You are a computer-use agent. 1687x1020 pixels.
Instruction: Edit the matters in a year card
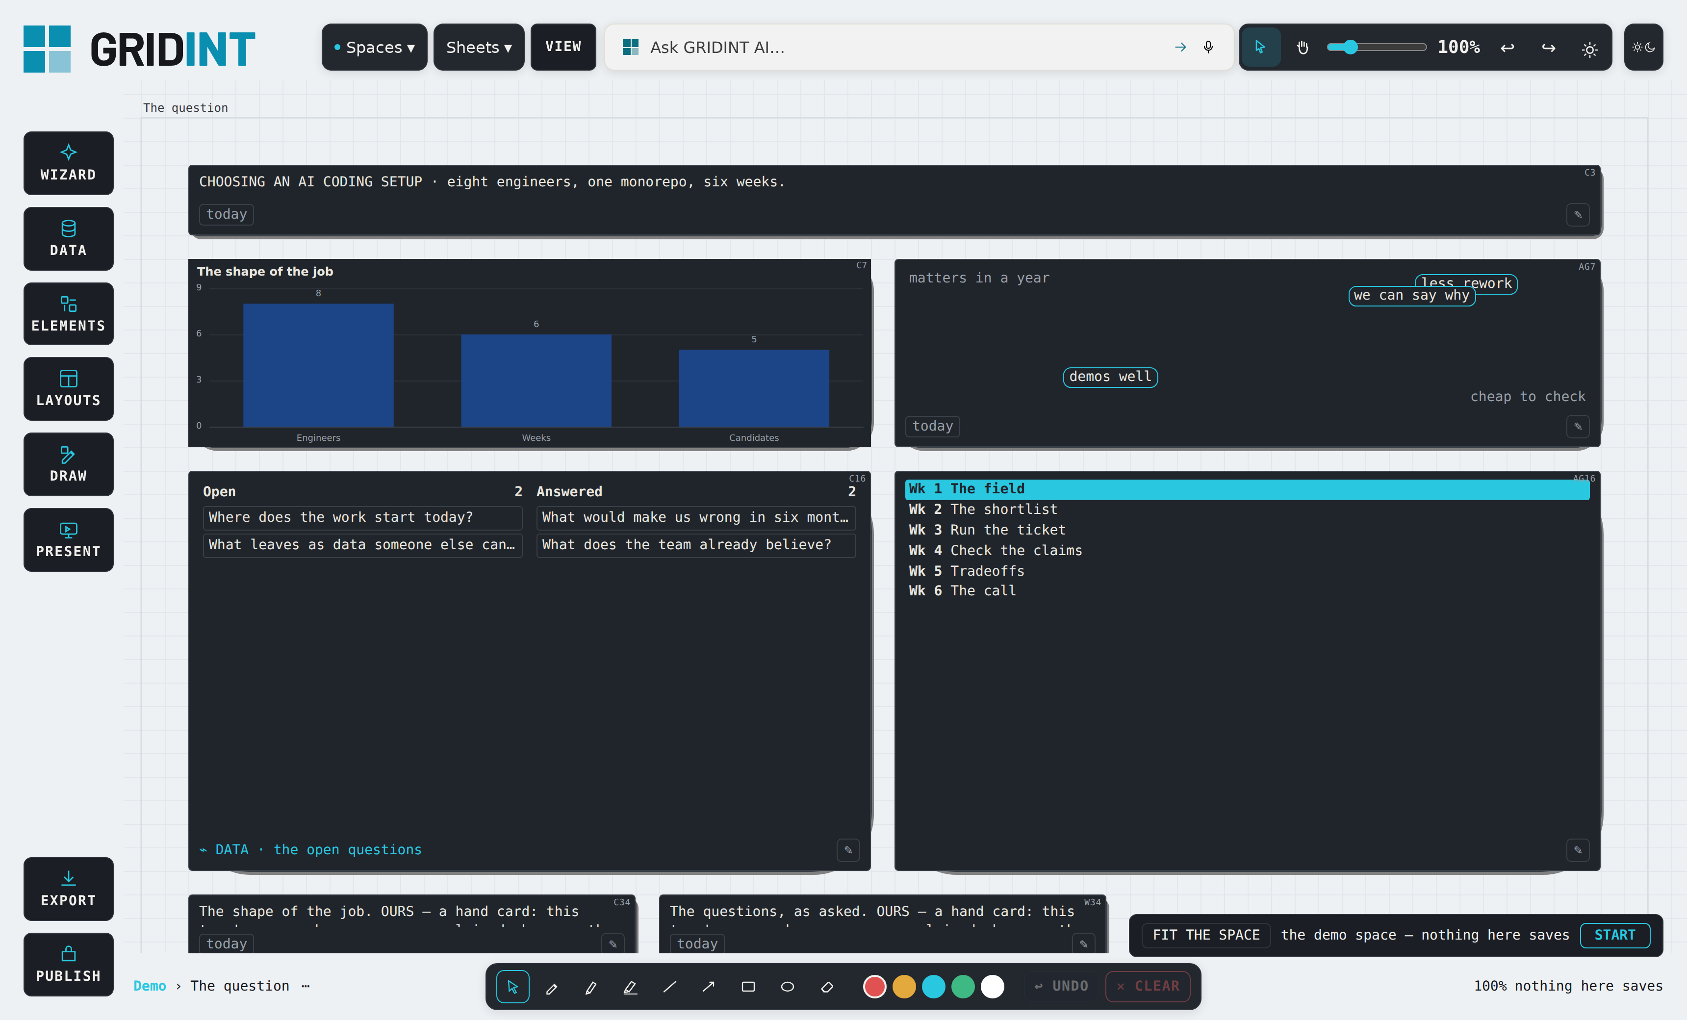coord(1578,427)
